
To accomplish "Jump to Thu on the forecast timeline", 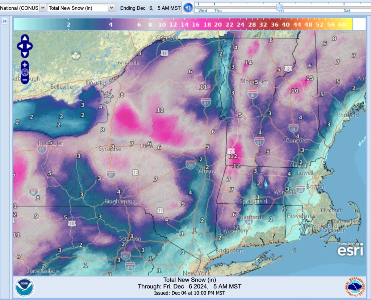I will click(218, 11).
